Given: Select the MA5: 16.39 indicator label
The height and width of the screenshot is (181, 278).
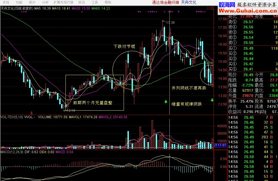Looking at the screenshot, I should [42, 8].
